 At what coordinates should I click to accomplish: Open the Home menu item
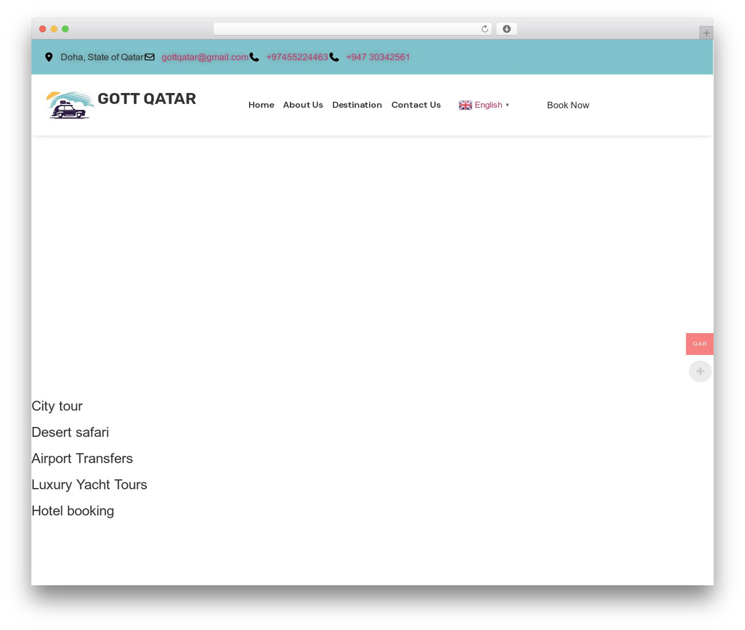pos(261,105)
